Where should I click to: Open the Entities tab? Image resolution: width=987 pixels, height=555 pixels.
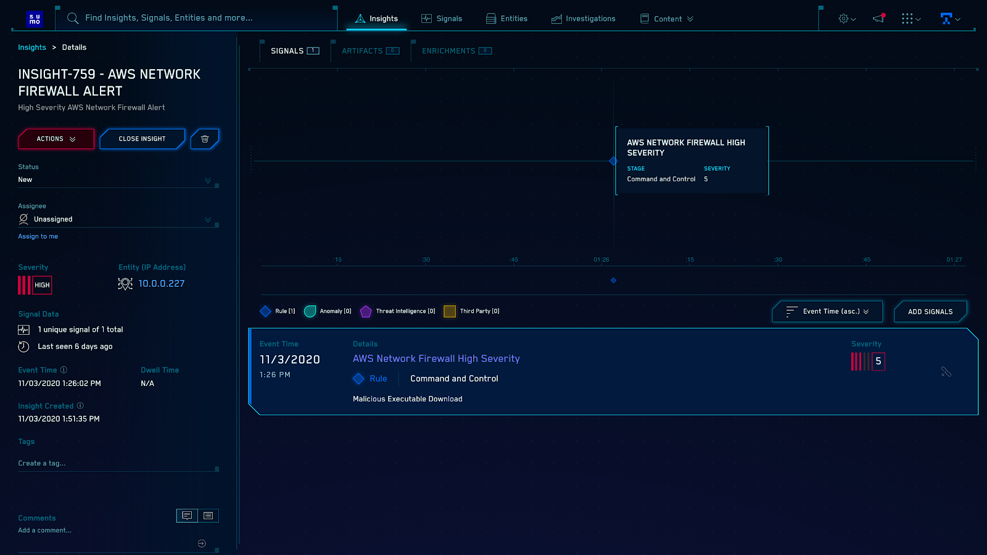click(x=506, y=18)
